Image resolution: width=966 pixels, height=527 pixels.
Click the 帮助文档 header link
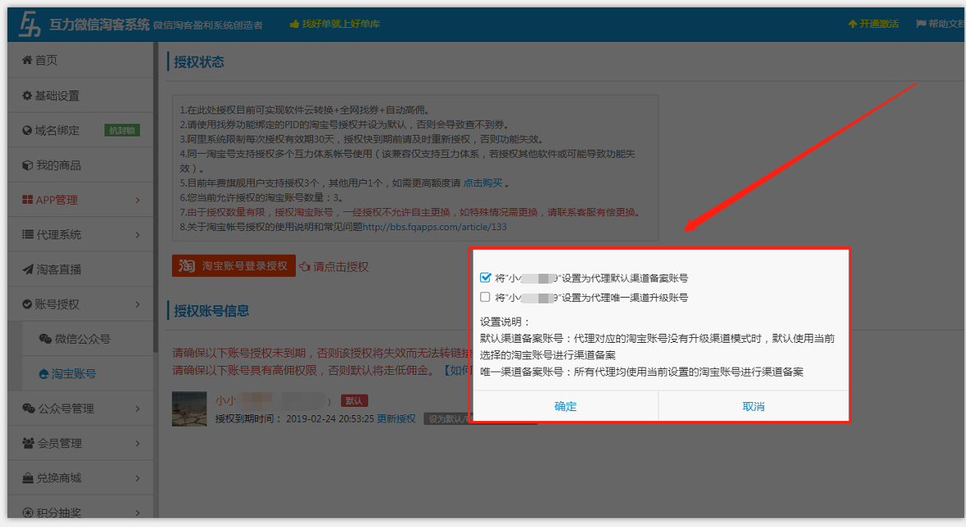pos(941,23)
